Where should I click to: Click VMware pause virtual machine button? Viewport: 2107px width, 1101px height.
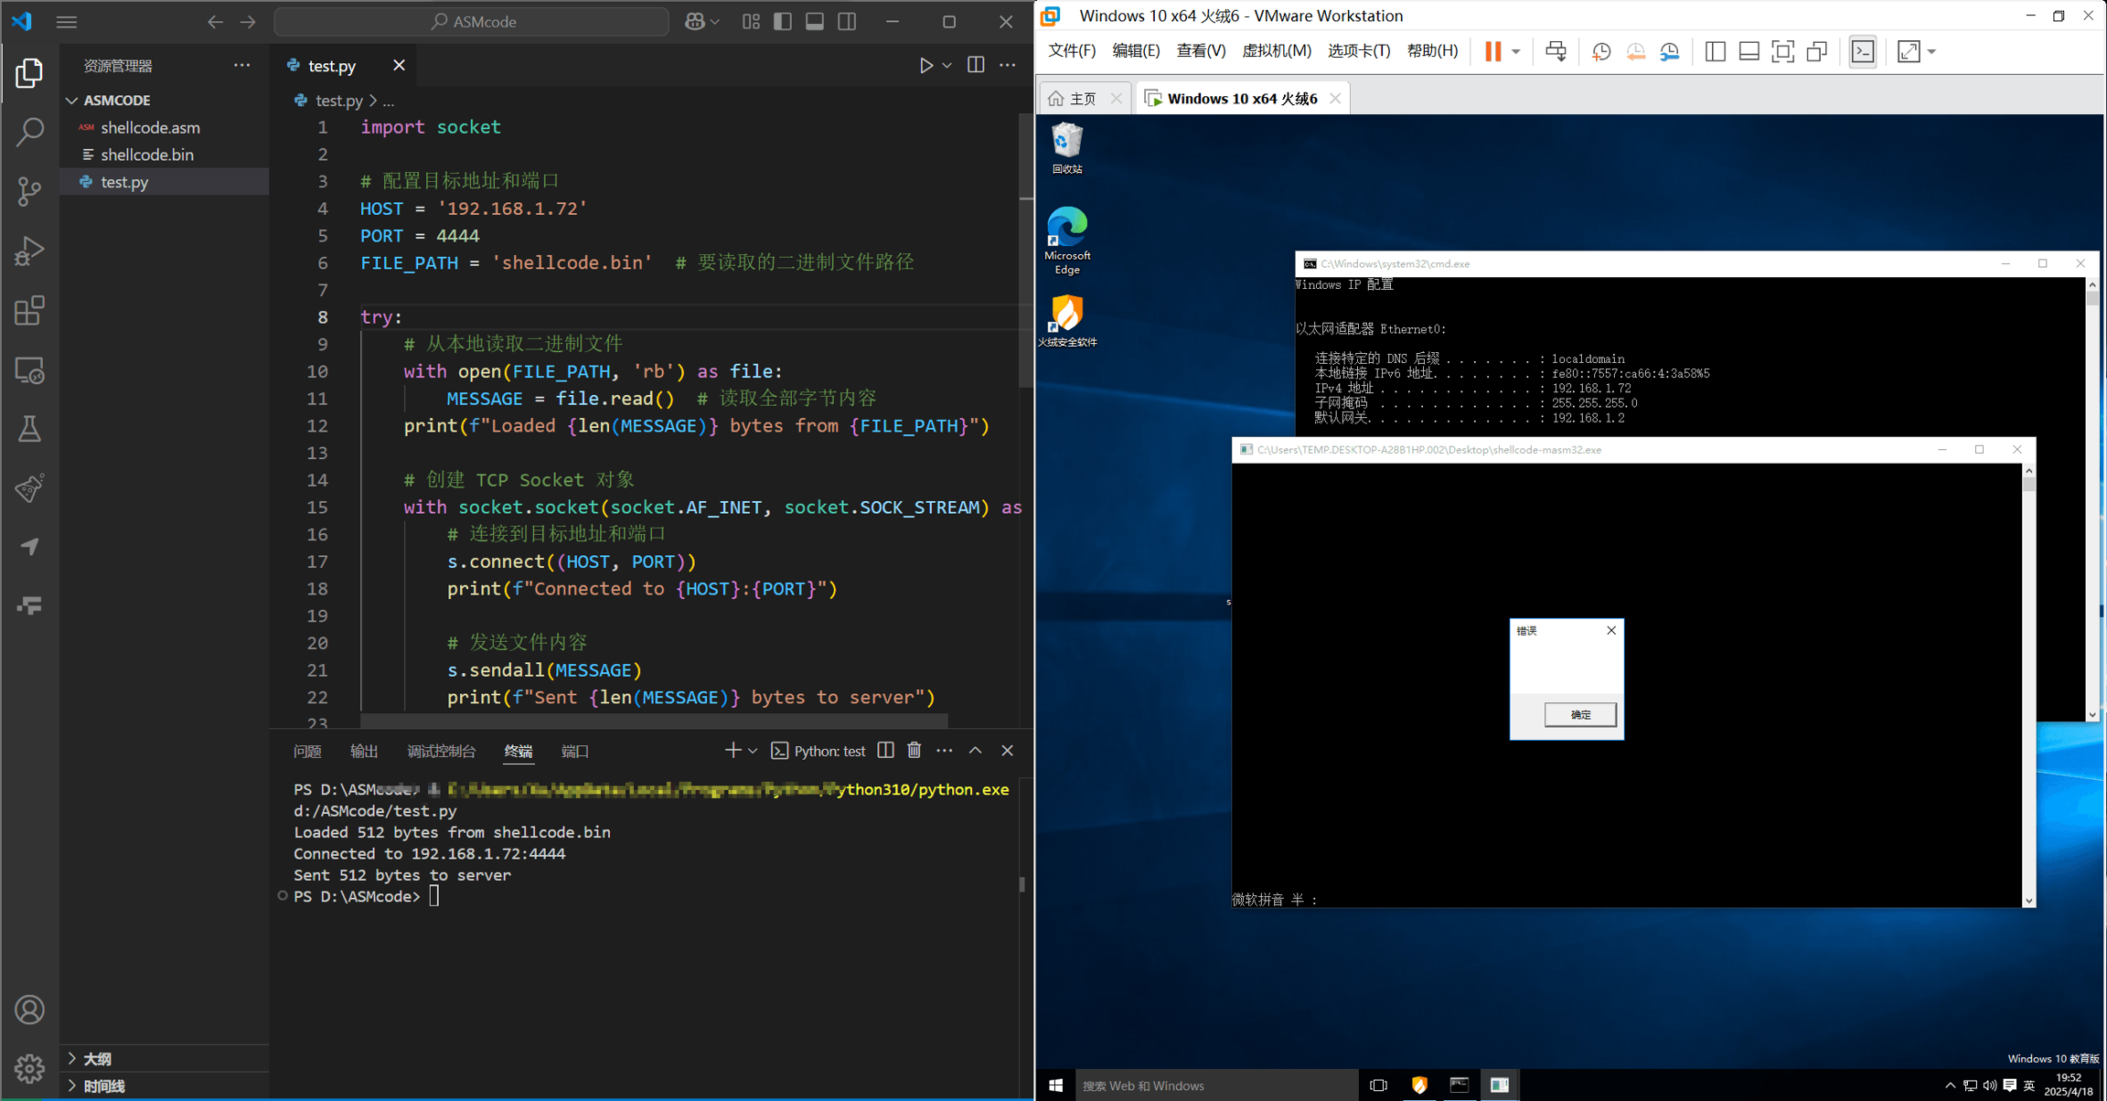1492,52
